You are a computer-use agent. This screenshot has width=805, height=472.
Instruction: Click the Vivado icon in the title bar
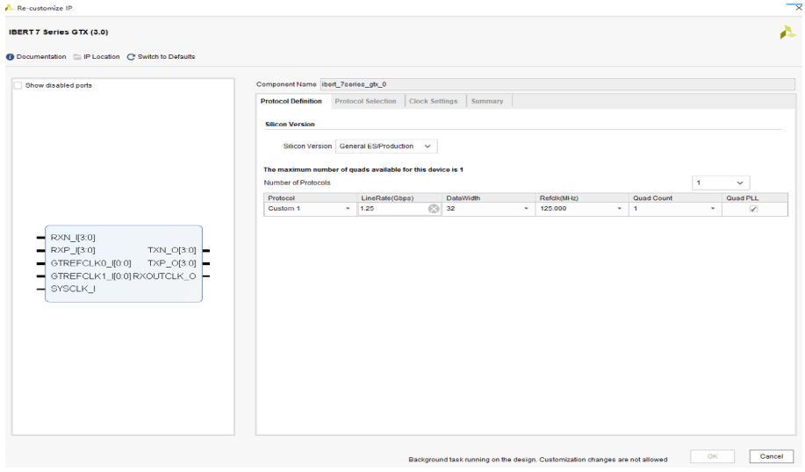9,8
